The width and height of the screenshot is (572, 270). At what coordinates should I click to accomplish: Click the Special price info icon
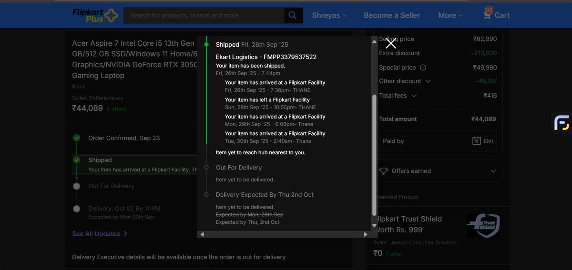(x=423, y=68)
